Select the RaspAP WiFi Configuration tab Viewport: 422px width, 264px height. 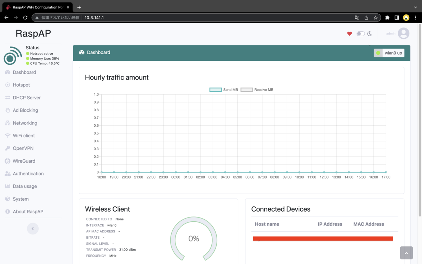tap(37, 7)
